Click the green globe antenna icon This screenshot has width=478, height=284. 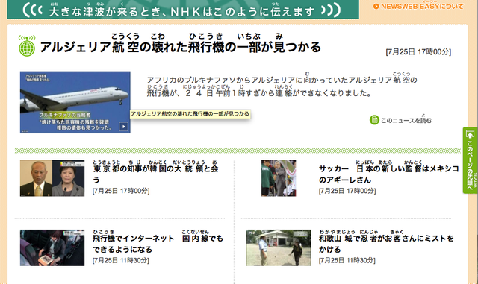[x=27, y=46]
